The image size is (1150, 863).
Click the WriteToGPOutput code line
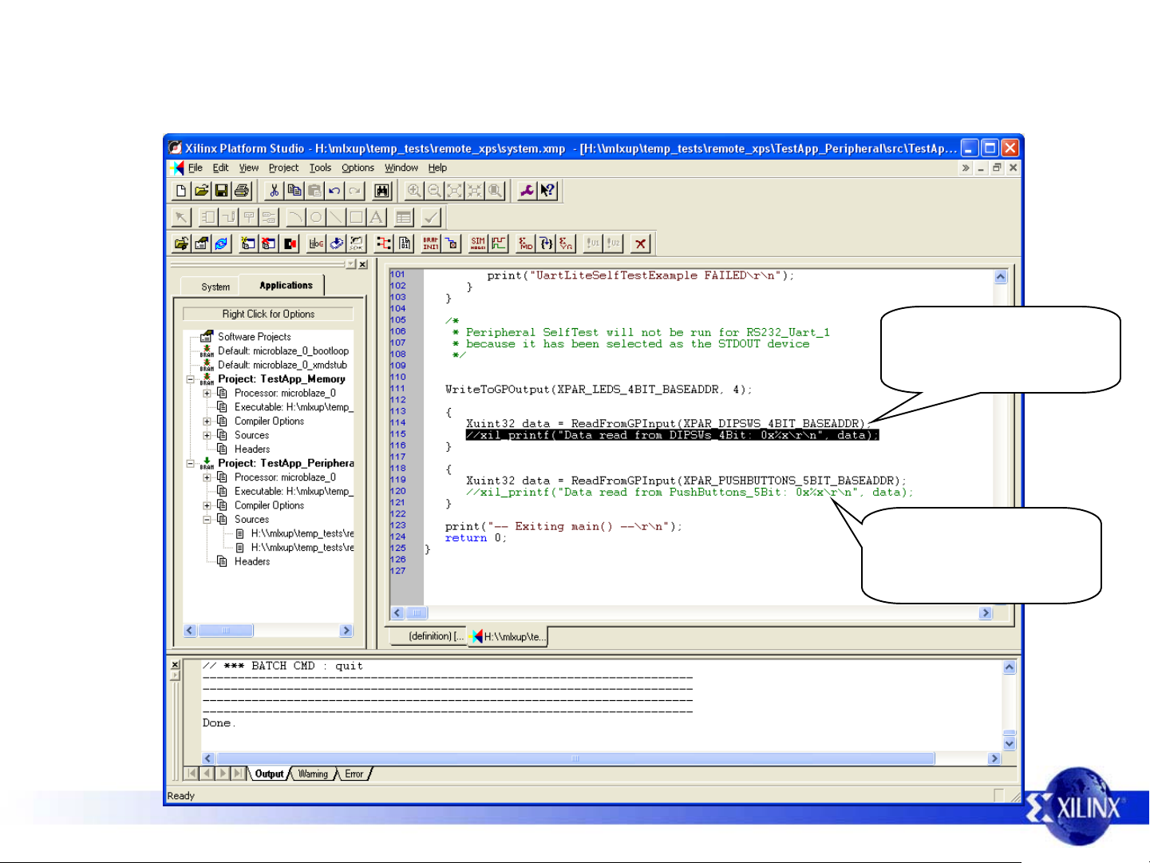[599, 390]
